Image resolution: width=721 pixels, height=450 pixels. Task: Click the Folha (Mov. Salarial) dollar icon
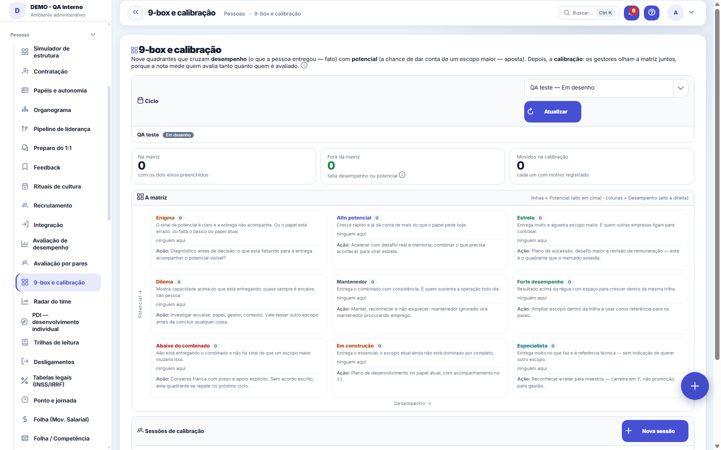click(25, 419)
